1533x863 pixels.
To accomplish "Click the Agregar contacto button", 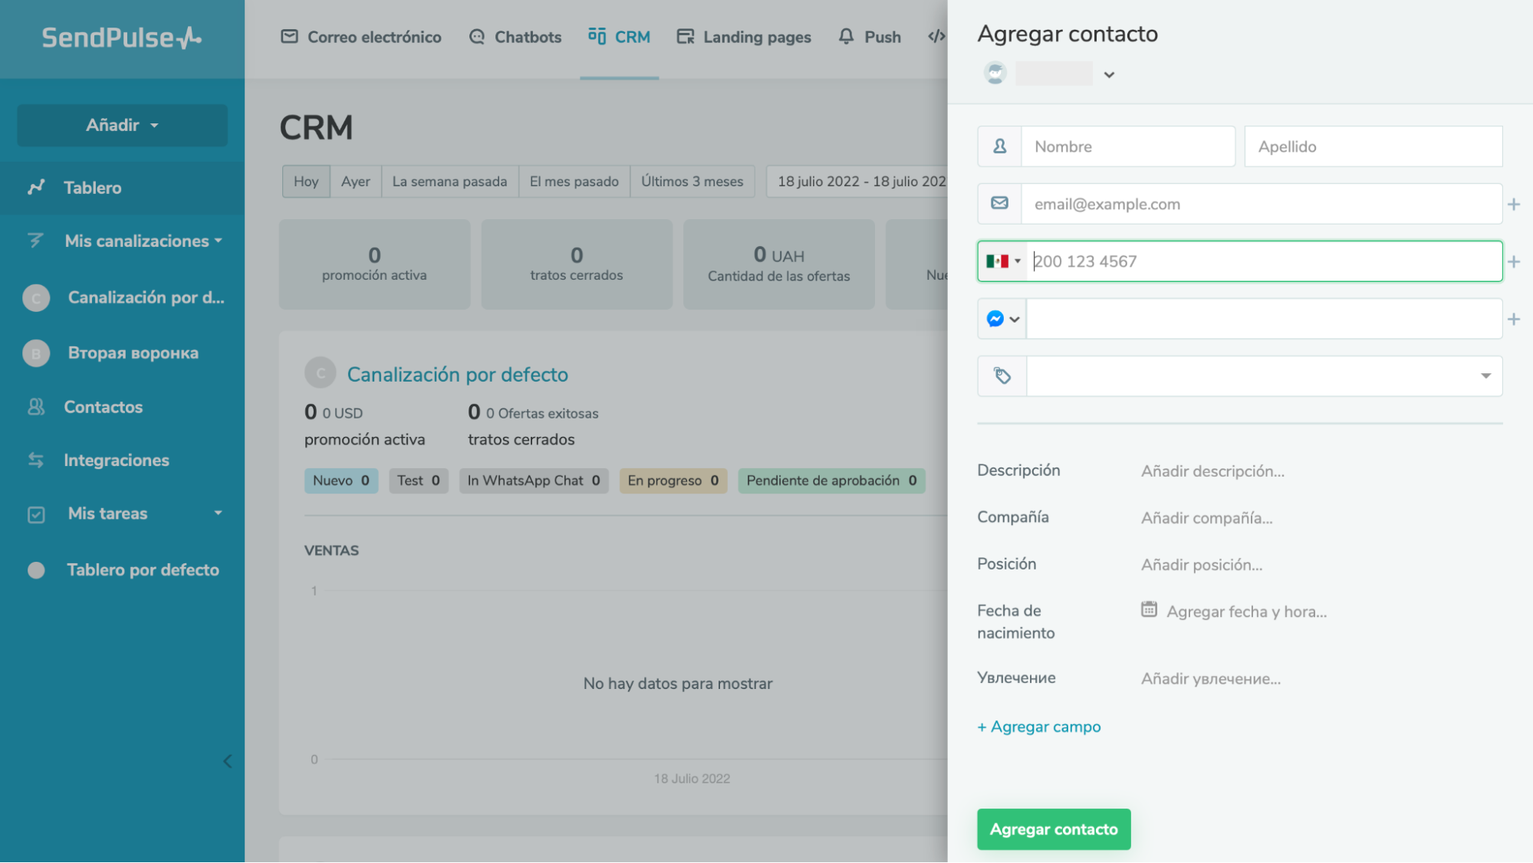I will pos(1054,829).
